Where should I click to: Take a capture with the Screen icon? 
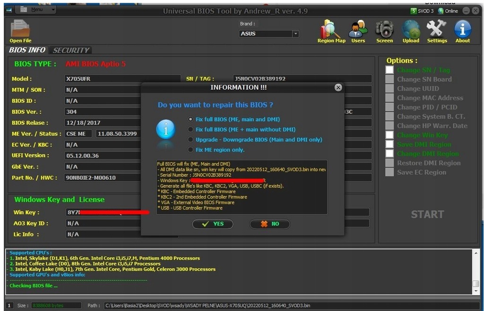384,29
